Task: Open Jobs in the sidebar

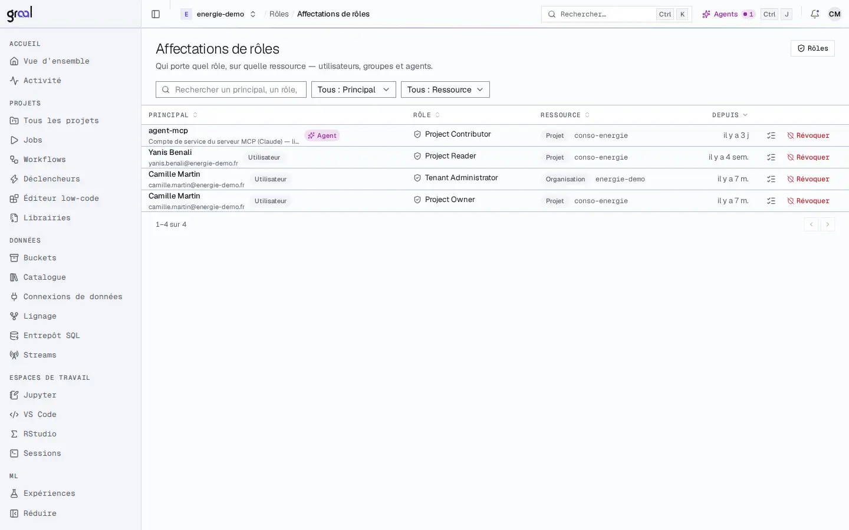Action: click(x=70, y=140)
